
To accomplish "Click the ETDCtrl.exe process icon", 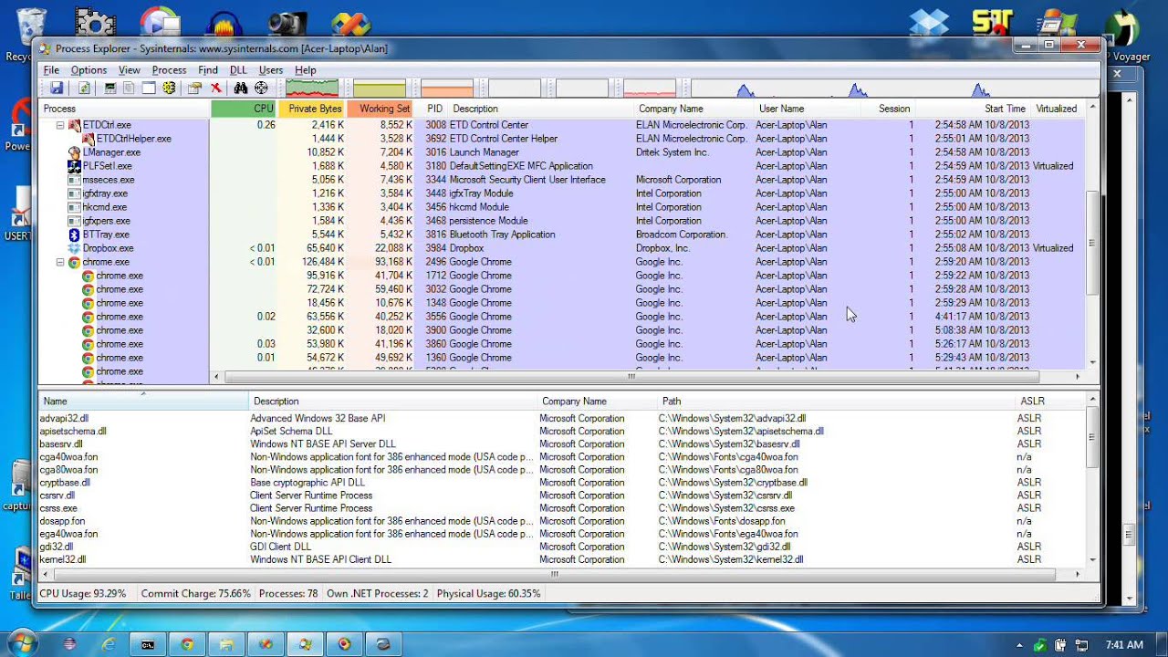I will pyautogui.click(x=75, y=125).
